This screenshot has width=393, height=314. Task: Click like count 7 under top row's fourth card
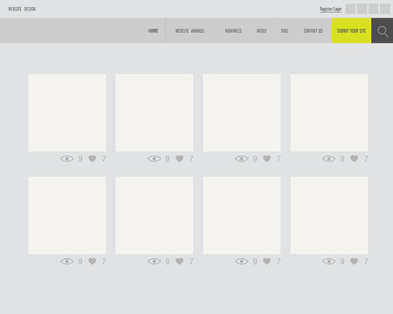(366, 159)
